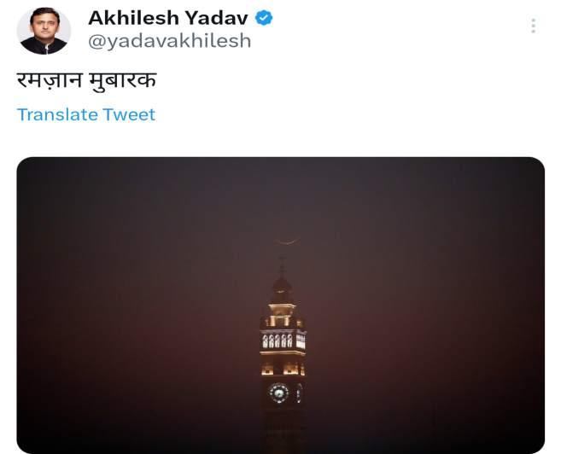Click the blue verified badge
The image size is (561, 454).
pyautogui.click(x=264, y=18)
